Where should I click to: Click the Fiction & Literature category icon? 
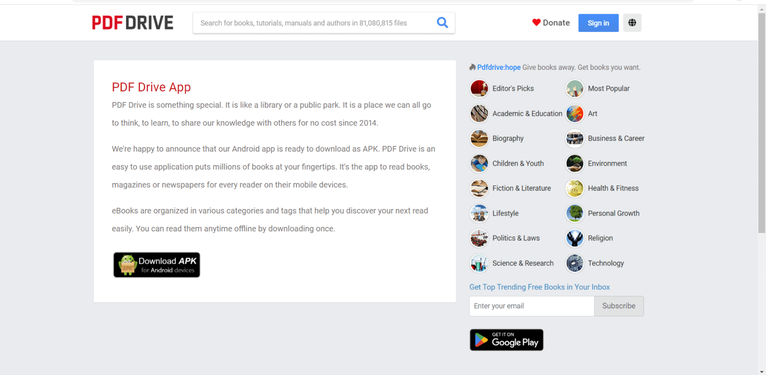(479, 188)
